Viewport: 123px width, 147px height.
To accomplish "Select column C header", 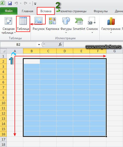I will pos(48,51).
